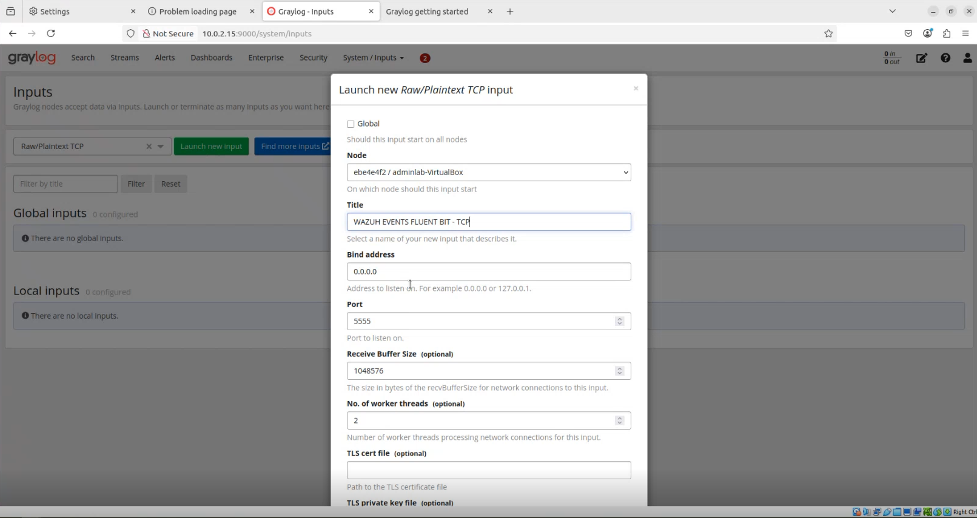Click the Filter button
The height and width of the screenshot is (518, 977).
point(136,184)
